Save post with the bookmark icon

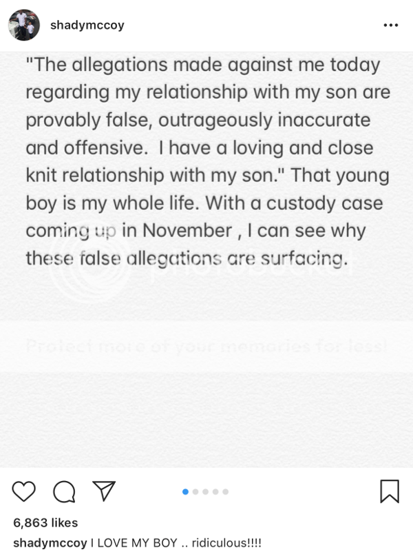(389, 491)
